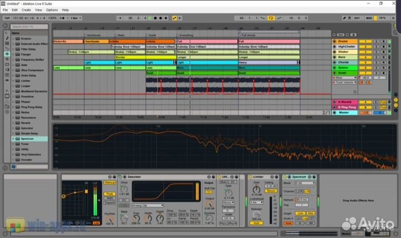Solo the Bass track
401x238 pixels.
[375, 57]
